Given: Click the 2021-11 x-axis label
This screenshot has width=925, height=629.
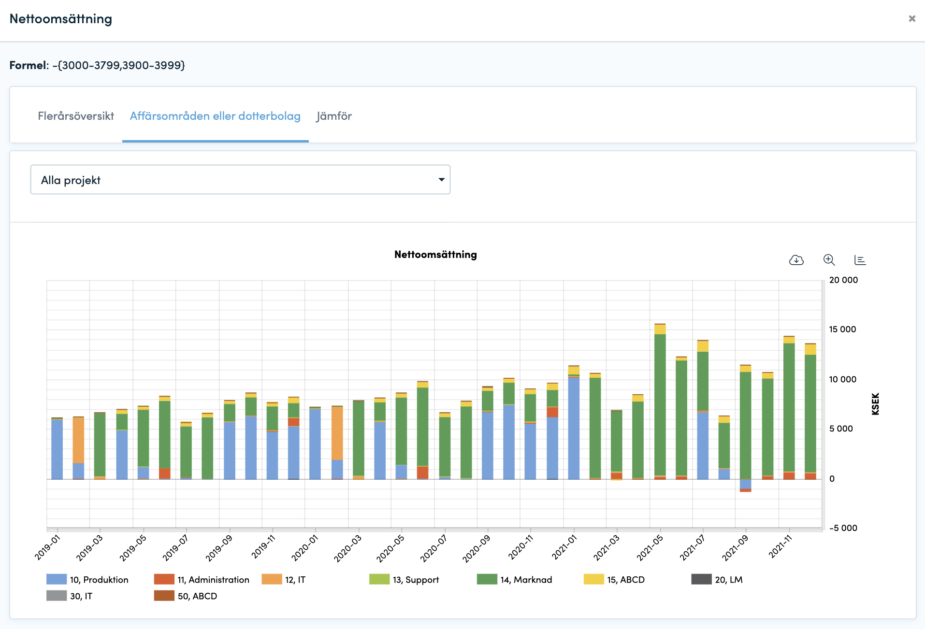Looking at the screenshot, I should point(780,546).
